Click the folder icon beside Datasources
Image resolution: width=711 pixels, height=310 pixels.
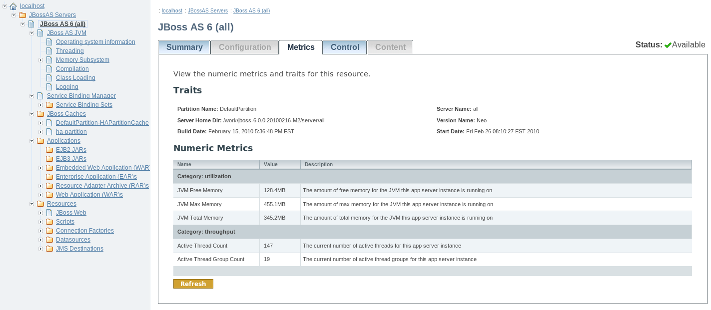point(49,240)
